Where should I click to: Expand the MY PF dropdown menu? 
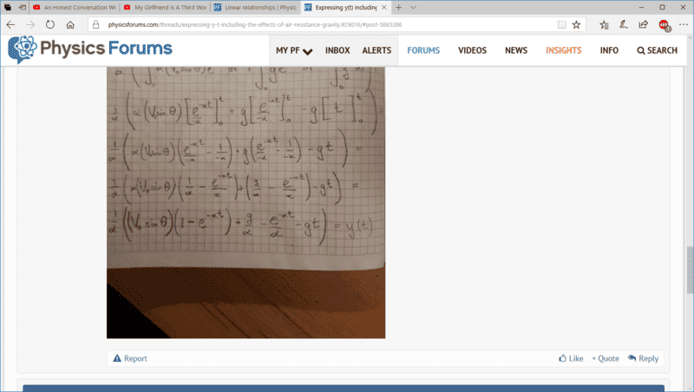[x=294, y=50]
